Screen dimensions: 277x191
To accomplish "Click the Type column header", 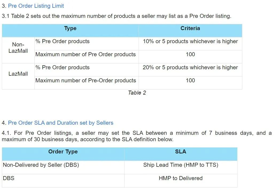I will coord(70,29).
